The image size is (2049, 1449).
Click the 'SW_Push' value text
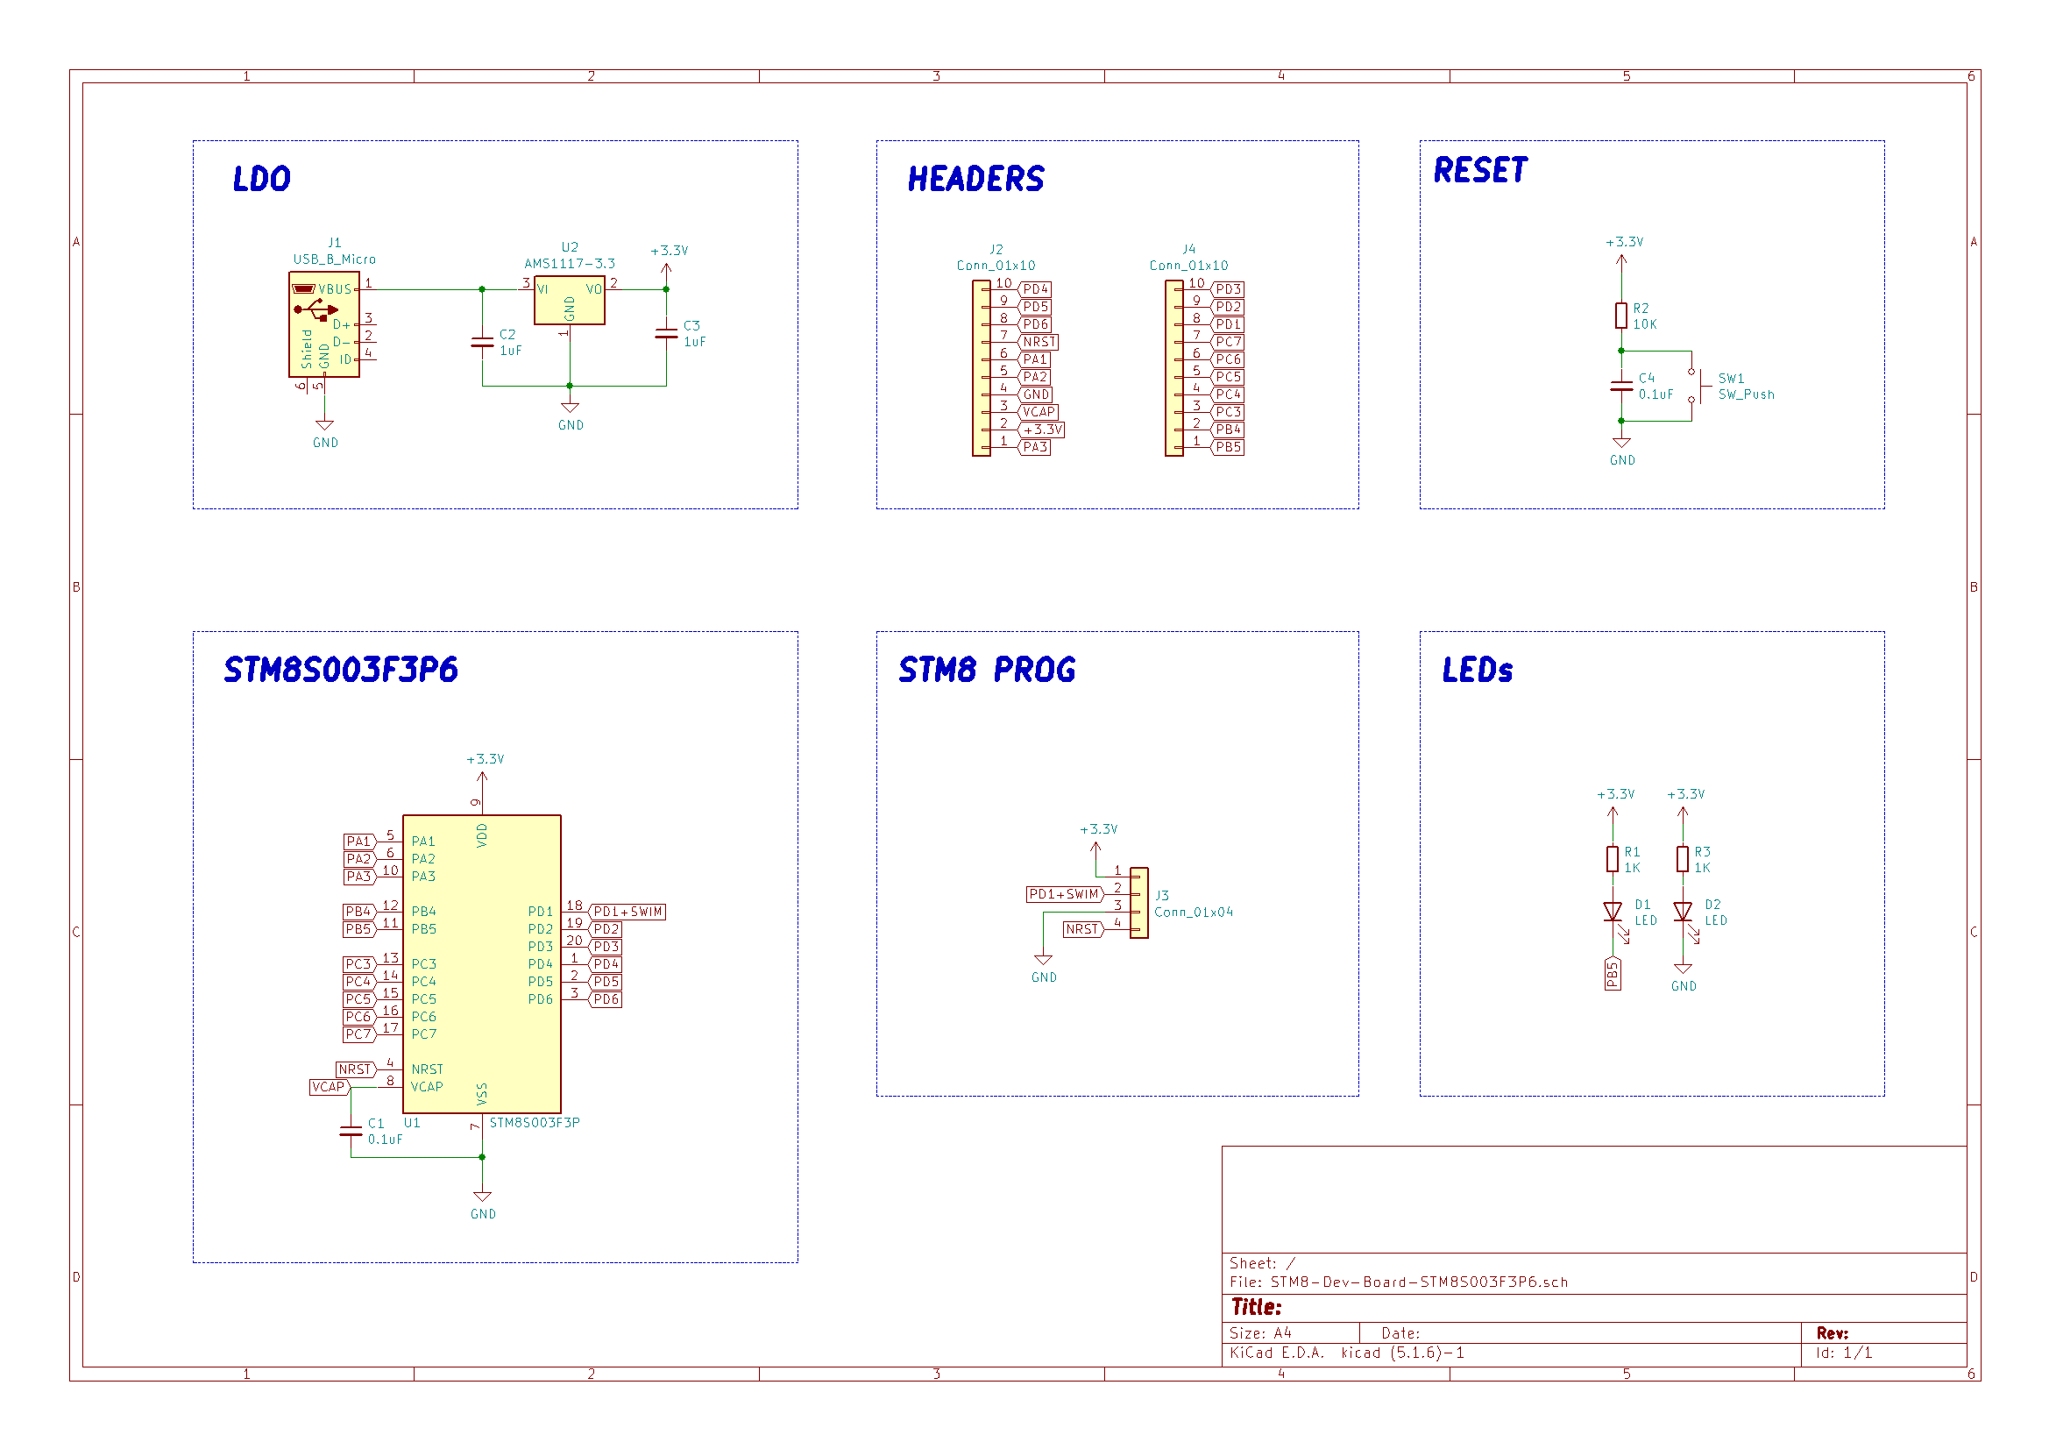coord(1747,394)
